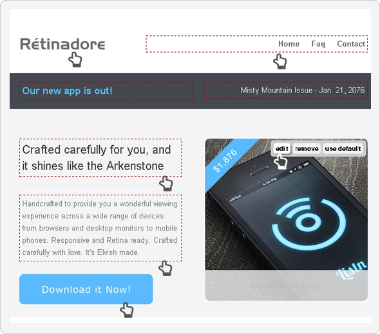This screenshot has height=334, width=380.
Task: Select the Misty Mountain Issue date text
Action: (302, 90)
